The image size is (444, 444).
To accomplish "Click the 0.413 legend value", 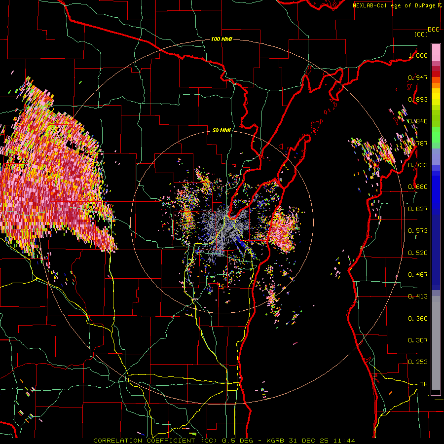I will pos(418,296).
